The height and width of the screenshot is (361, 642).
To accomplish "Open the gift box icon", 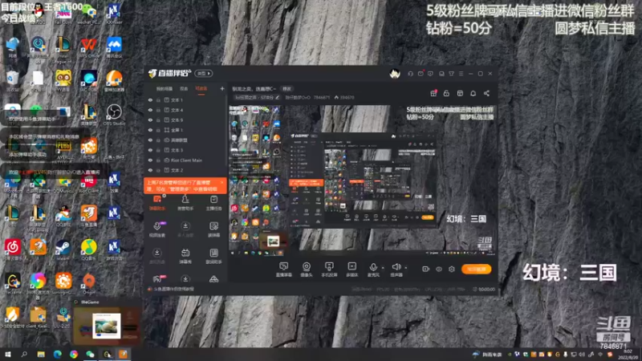I will point(433,93).
